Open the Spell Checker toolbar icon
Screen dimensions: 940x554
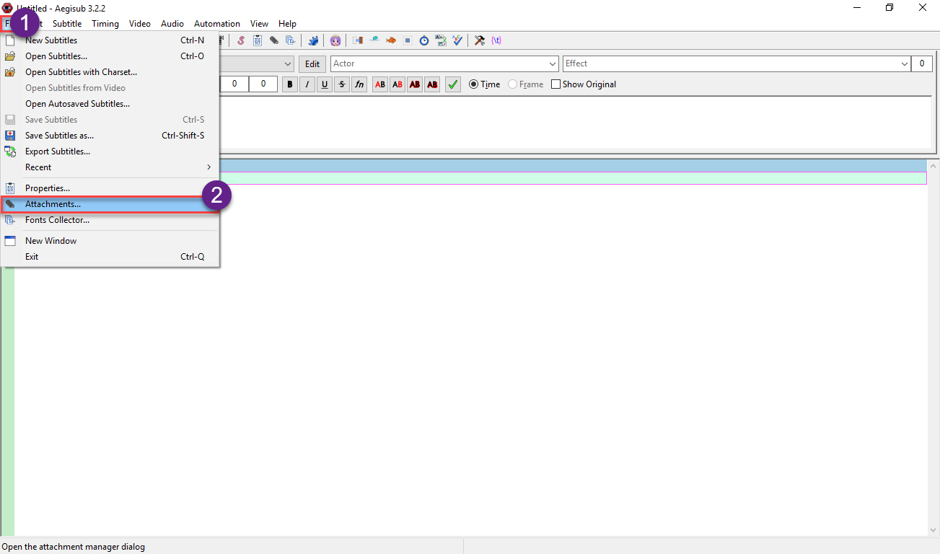click(457, 40)
